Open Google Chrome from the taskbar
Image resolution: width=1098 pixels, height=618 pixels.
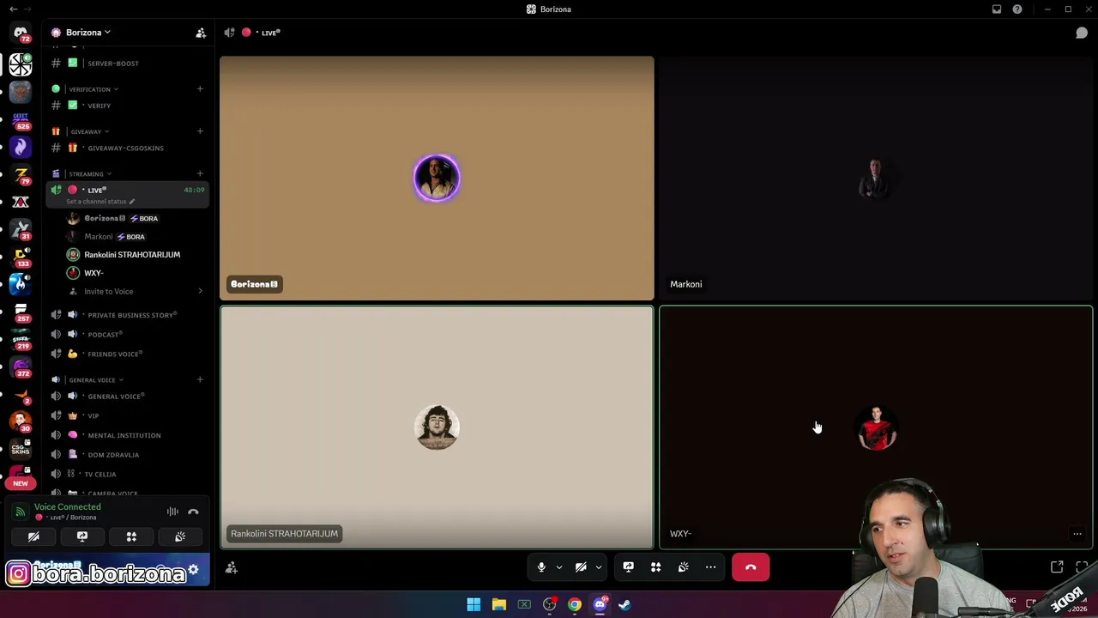(574, 605)
